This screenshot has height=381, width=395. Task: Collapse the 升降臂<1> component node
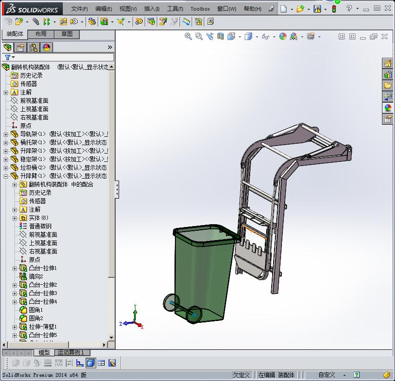6,176
